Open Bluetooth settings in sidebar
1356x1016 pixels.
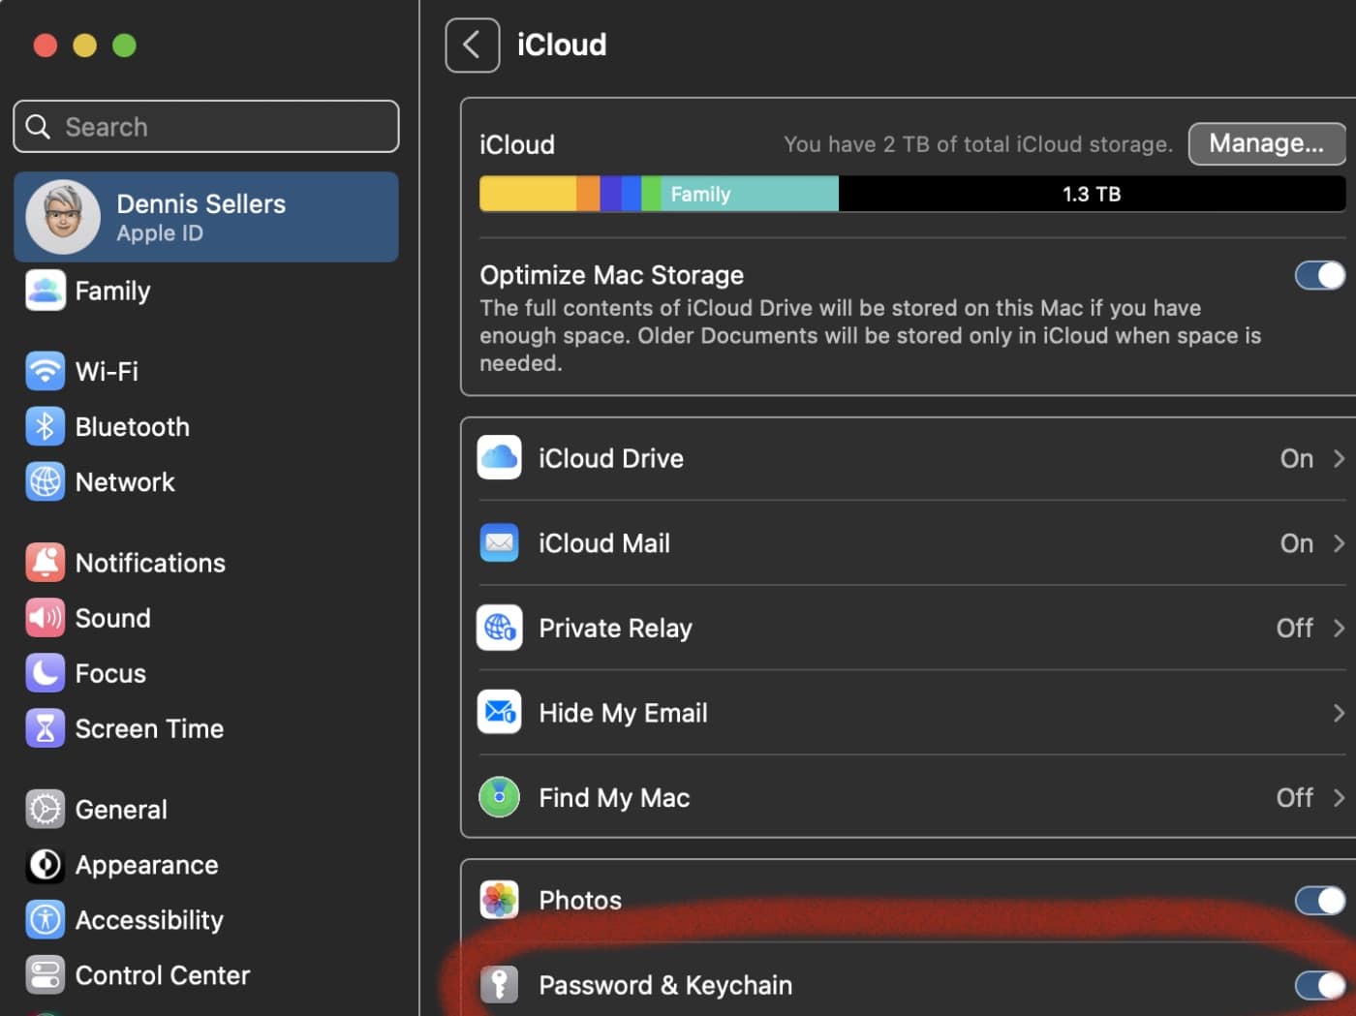[x=132, y=427]
